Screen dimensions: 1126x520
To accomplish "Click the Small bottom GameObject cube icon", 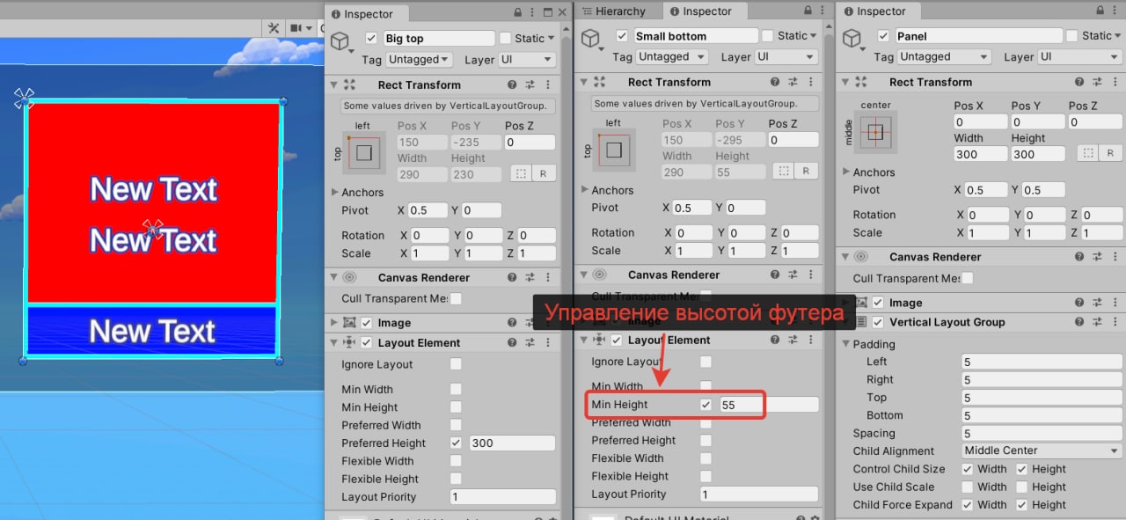I will (x=591, y=40).
